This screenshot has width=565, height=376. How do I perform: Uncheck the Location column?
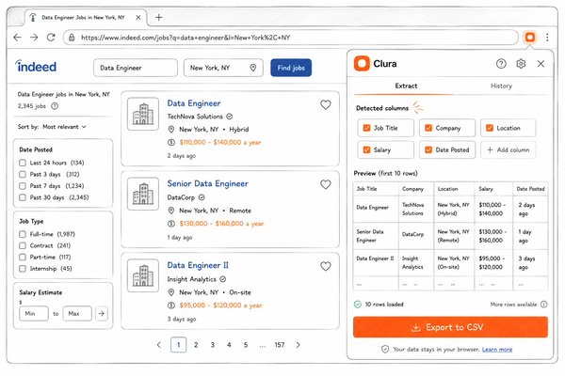(490, 128)
